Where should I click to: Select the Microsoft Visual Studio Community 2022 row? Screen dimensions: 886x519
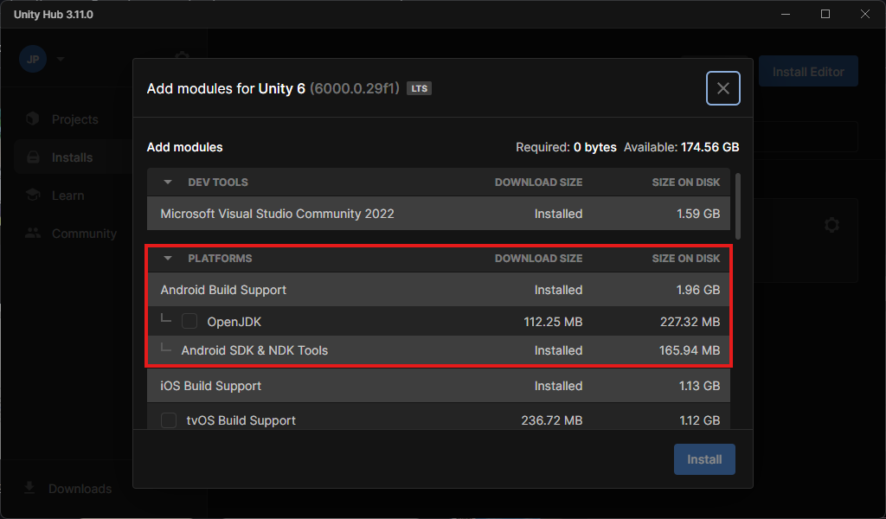pos(439,214)
